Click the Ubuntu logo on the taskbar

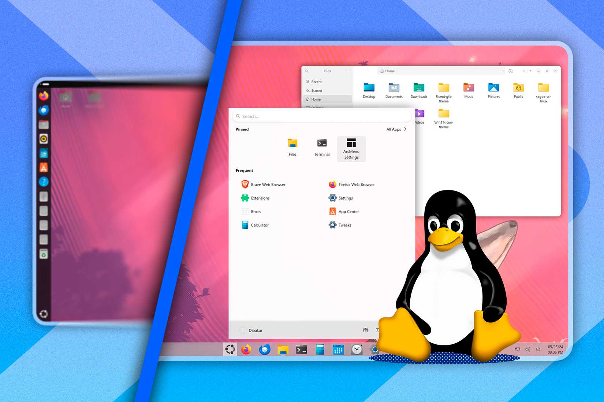231,350
